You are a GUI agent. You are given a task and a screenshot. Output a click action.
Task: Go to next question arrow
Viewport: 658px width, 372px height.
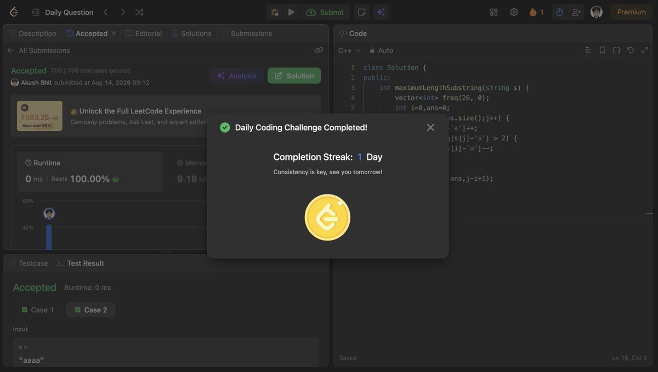(122, 12)
